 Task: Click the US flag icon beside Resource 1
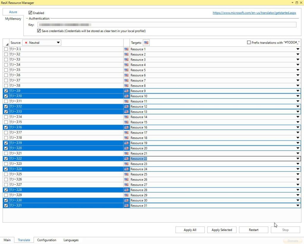(126, 49)
